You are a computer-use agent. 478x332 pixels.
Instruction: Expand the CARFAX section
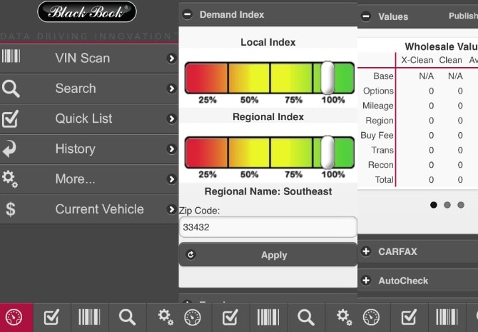[366, 252]
